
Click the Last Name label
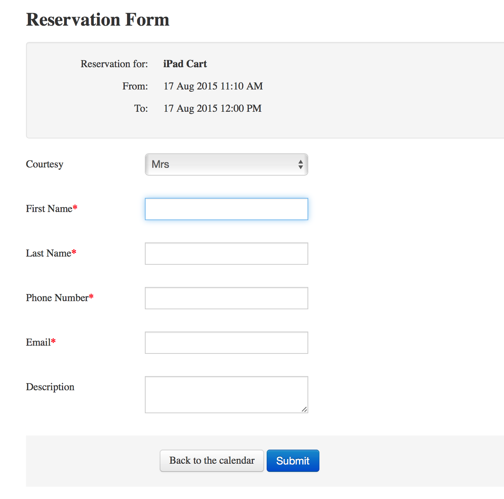tap(48, 253)
